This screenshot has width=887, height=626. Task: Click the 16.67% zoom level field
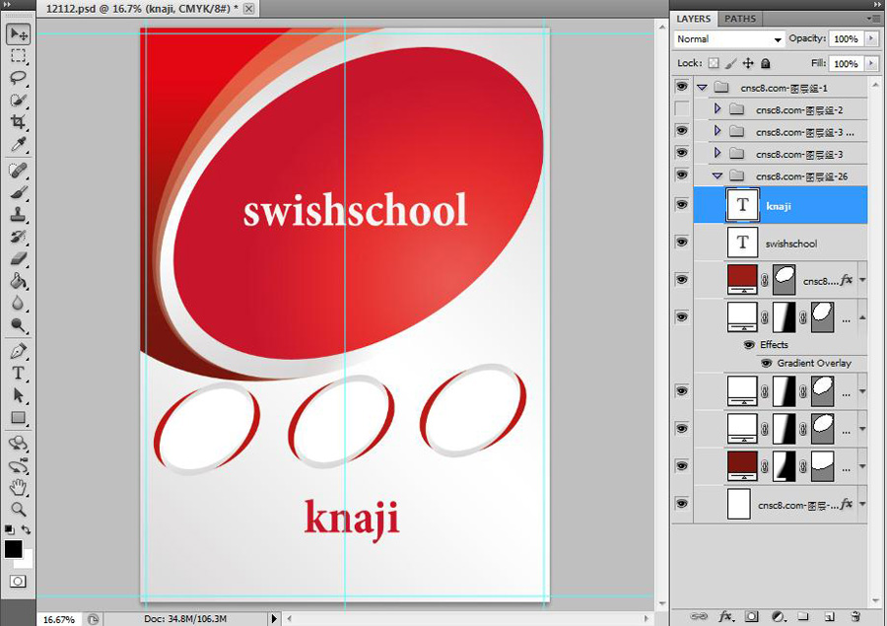tap(57, 619)
